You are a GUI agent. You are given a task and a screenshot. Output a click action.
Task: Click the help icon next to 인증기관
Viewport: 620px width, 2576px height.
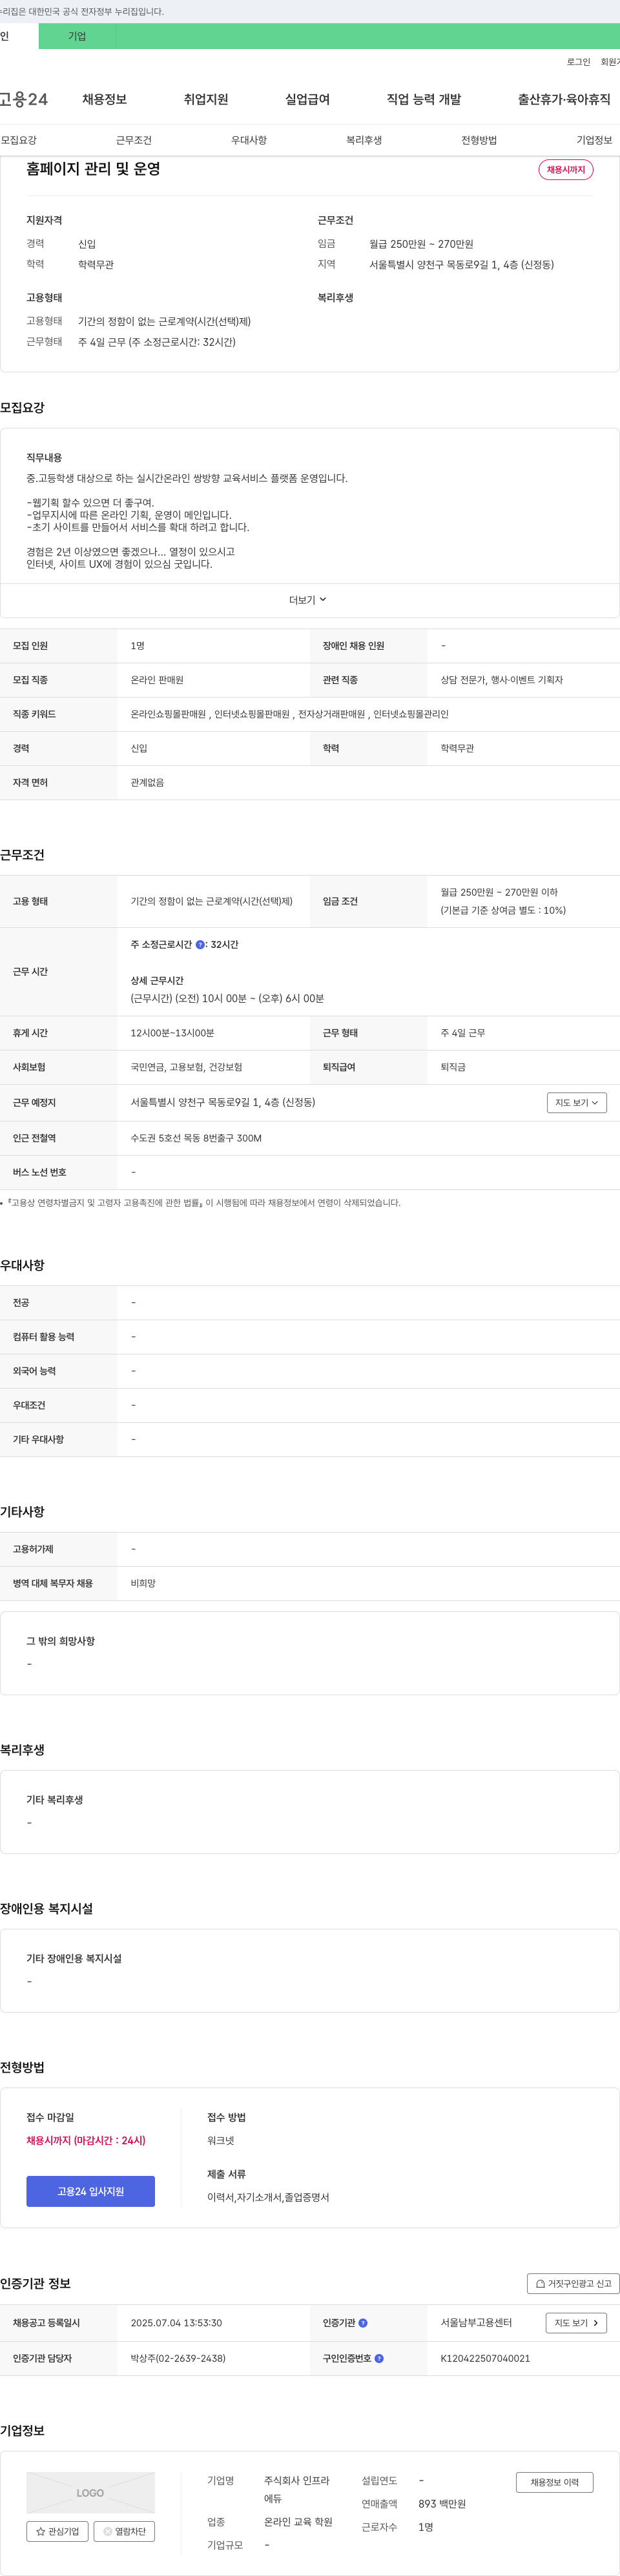[x=362, y=2323]
